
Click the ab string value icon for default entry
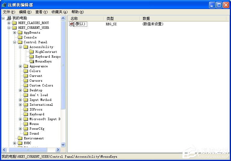coord(72,24)
